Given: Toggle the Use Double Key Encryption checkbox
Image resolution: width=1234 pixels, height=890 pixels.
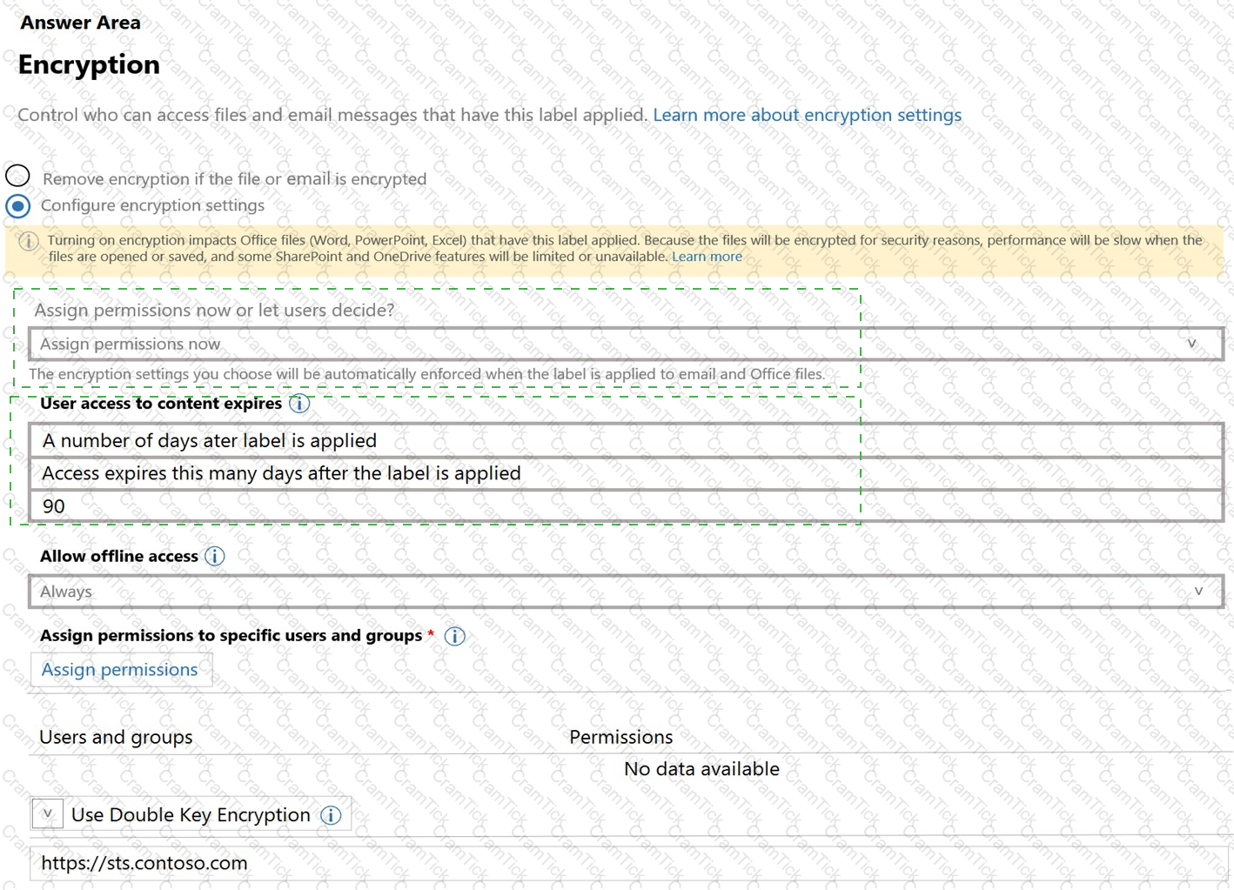Looking at the screenshot, I should tap(48, 814).
